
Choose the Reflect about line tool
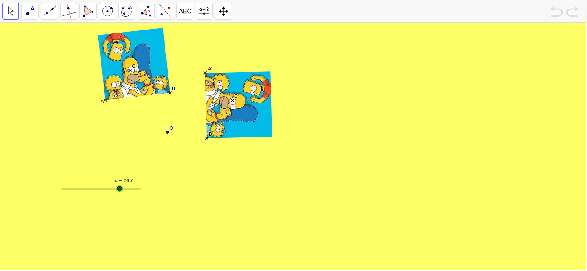coord(165,11)
